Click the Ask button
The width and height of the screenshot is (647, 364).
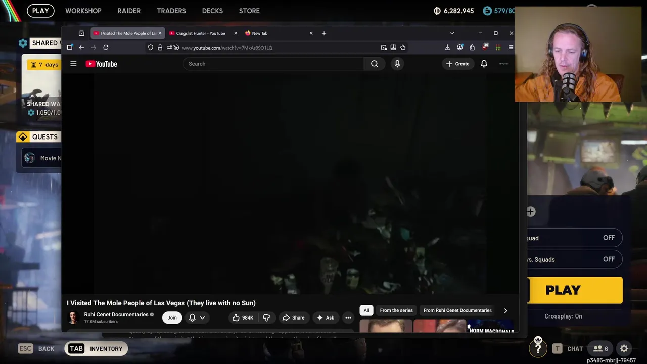326,317
